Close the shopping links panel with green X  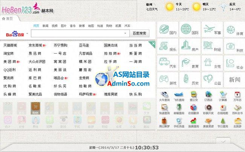(153, 44)
